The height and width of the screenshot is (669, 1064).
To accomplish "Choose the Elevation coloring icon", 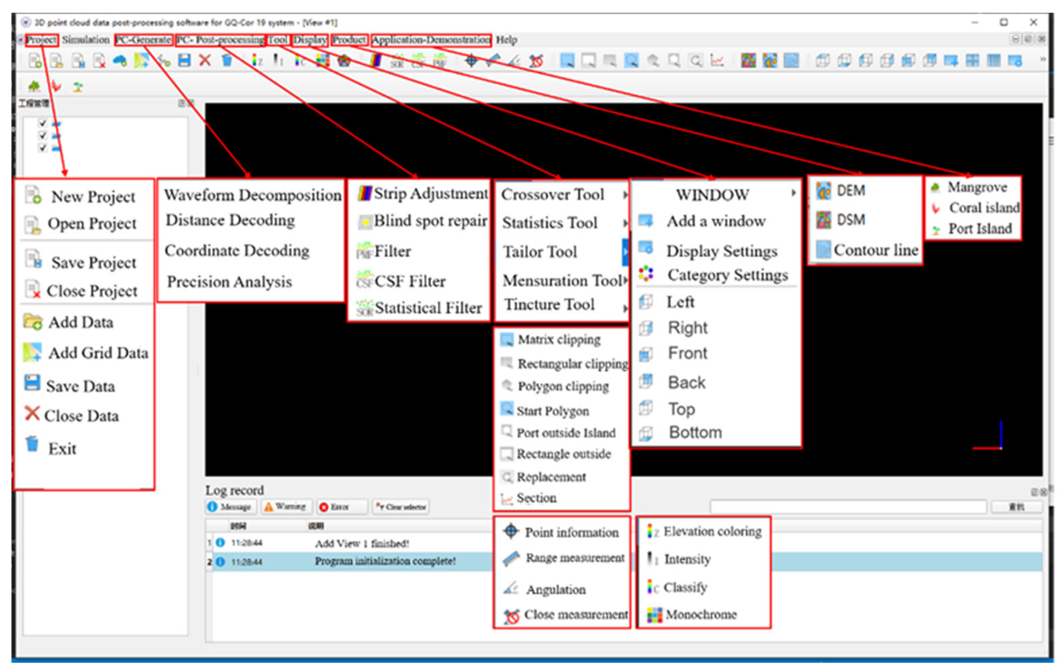I will click(652, 531).
